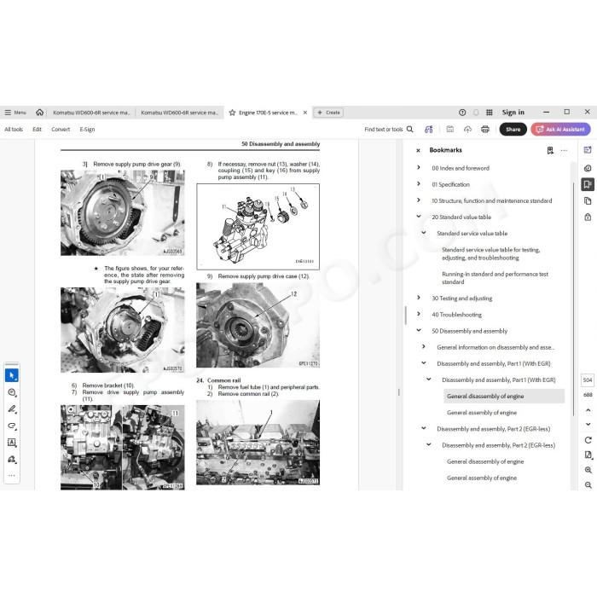Click the save file icon
Screen dimensions: 597x597
(x=450, y=130)
